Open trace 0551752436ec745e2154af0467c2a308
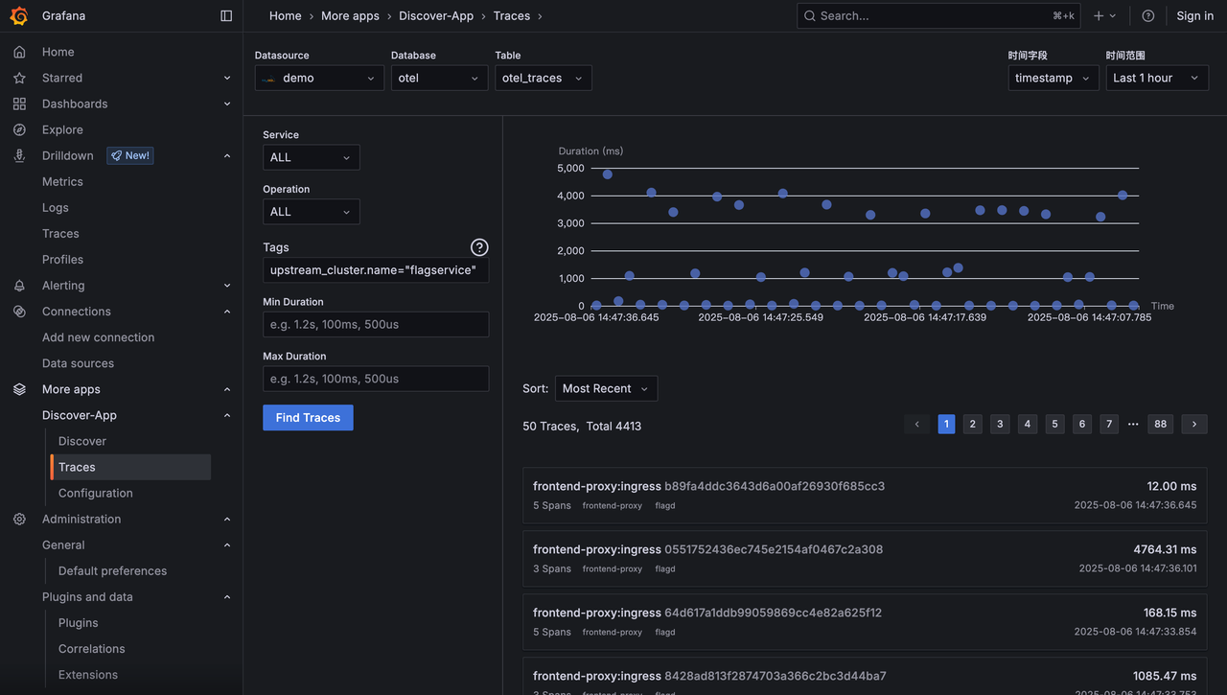1227x695 pixels. [865, 559]
